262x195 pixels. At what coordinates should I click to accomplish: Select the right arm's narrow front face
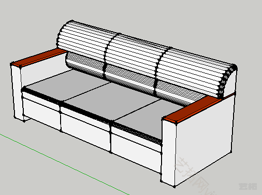(x=168, y=152)
